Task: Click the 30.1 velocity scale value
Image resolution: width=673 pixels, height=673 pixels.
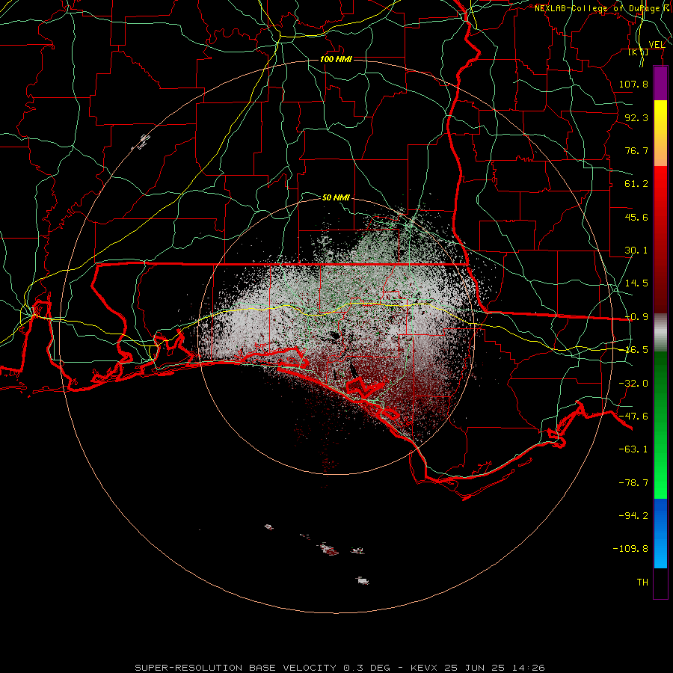Action: click(x=636, y=251)
